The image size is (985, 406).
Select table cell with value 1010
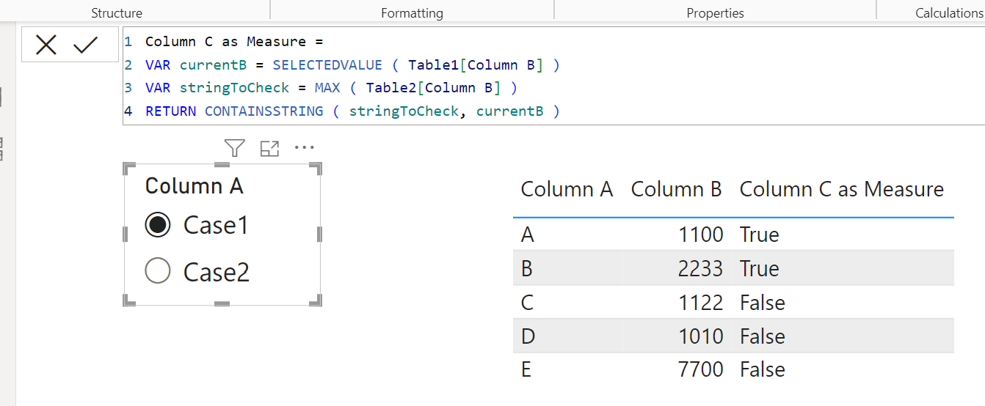point(700,336)
